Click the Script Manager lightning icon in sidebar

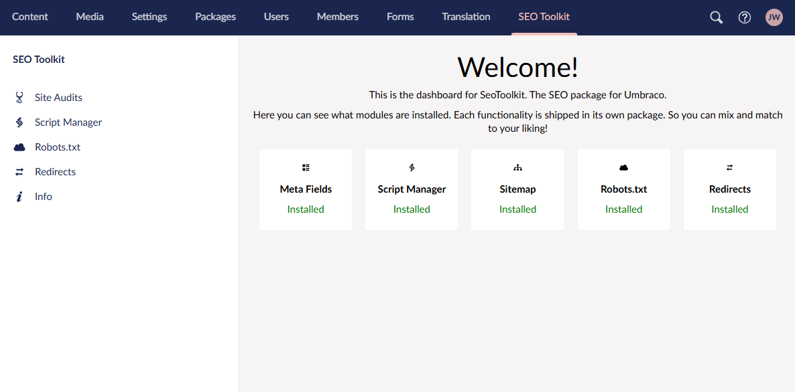pos(19,122)
